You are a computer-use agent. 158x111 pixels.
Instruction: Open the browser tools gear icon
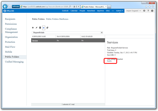tap(153, 7)
